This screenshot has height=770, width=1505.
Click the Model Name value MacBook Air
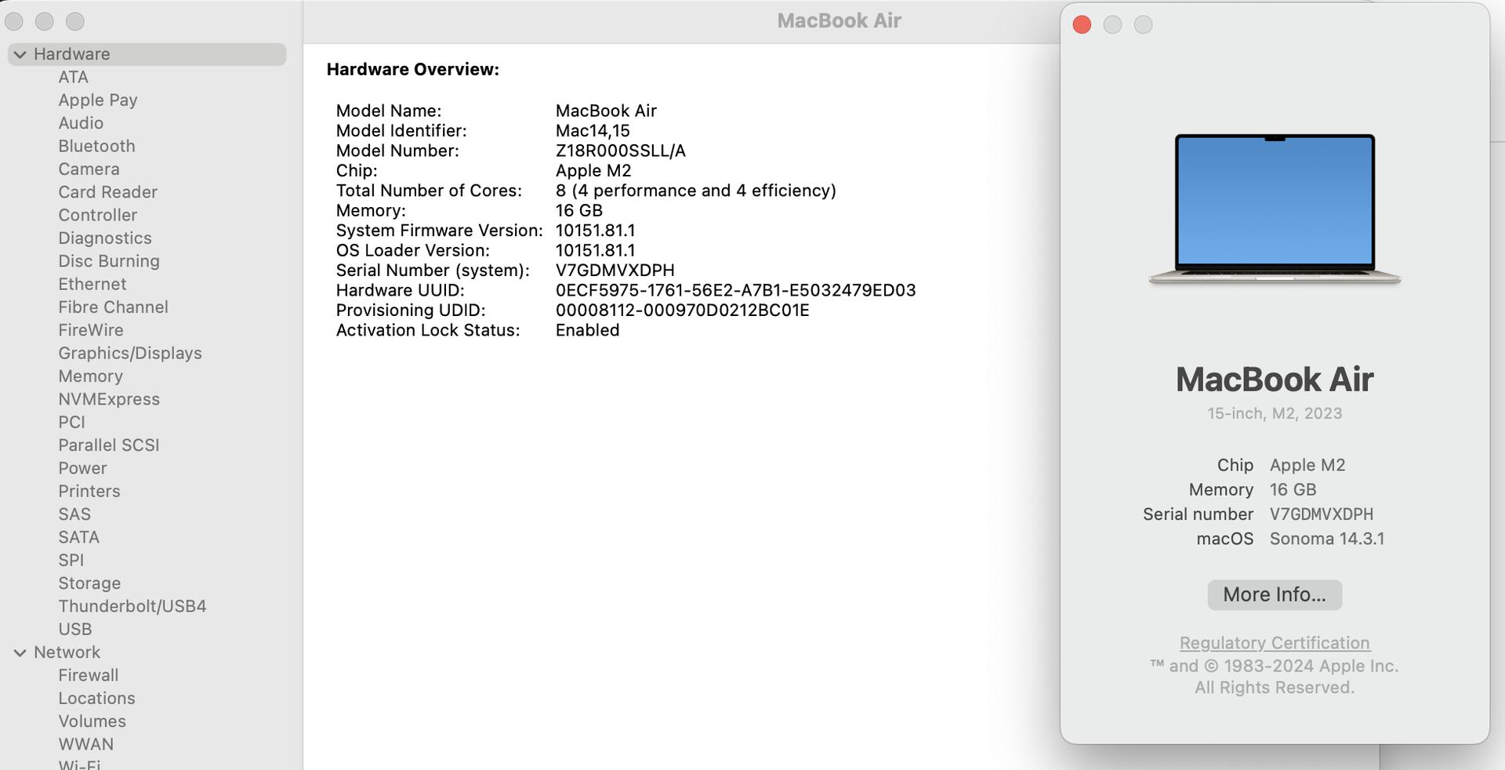coord(606,111)
